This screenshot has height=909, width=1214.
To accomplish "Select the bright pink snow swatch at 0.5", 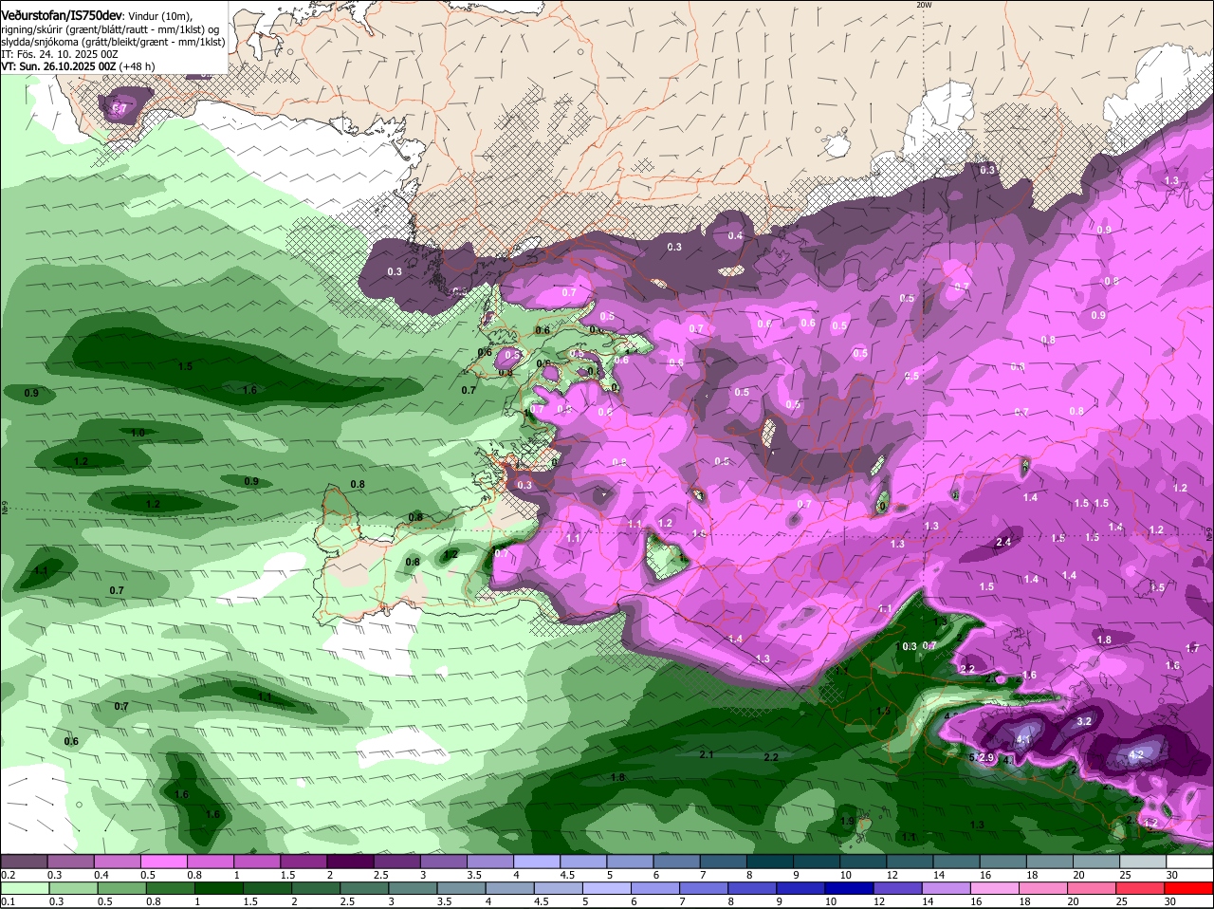I will point(164,861).
